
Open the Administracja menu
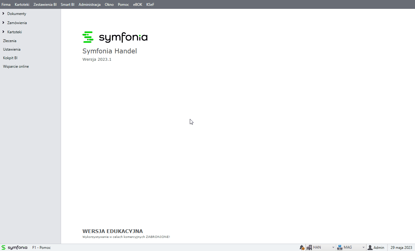point(89,5)
